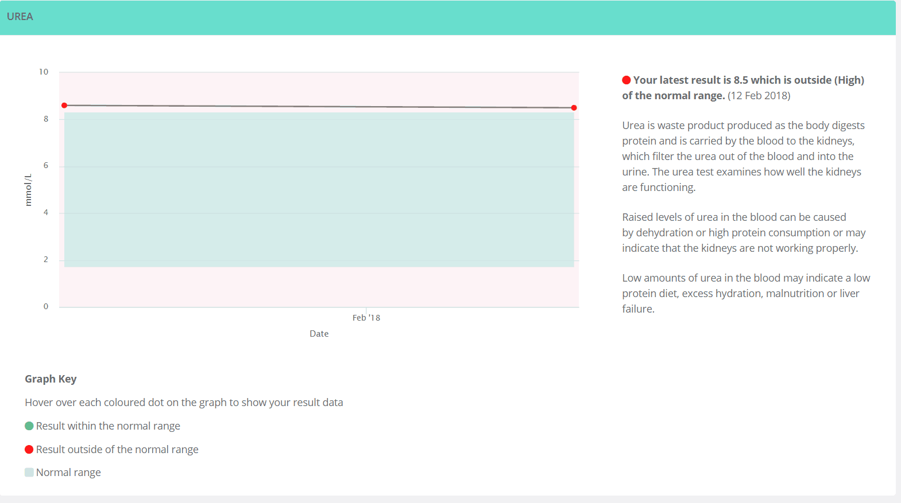Click the 'Result outside of the normal range' label
The height and width of the screenshot is (503, 901).
pyautogui.click(x=117, y=450)
